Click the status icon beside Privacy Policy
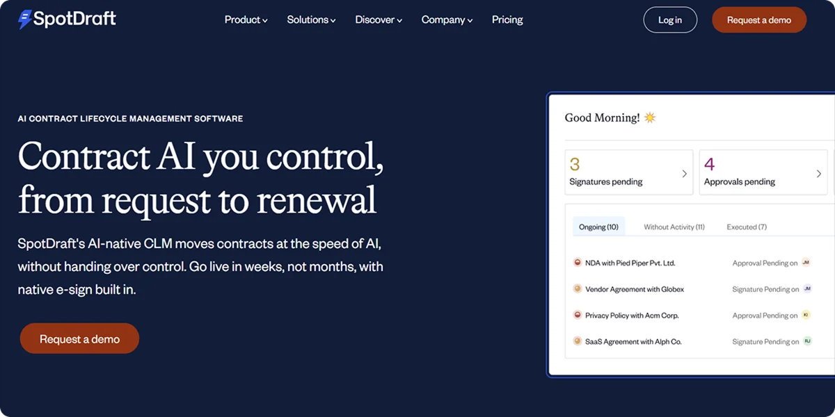The width and height of the screenshot is (835, 417). (577, 315)
